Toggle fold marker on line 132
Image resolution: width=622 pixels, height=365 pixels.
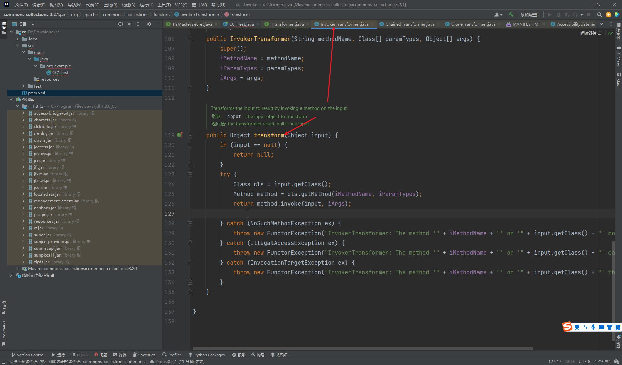[190, 263]
